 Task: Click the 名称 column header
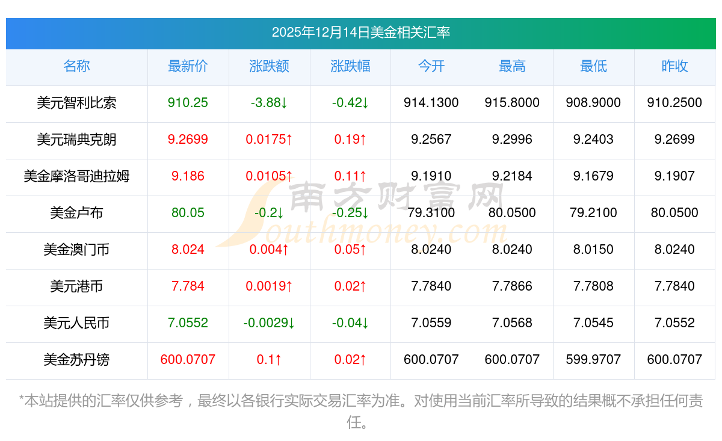pyautogui.click(x=76, y=66)
